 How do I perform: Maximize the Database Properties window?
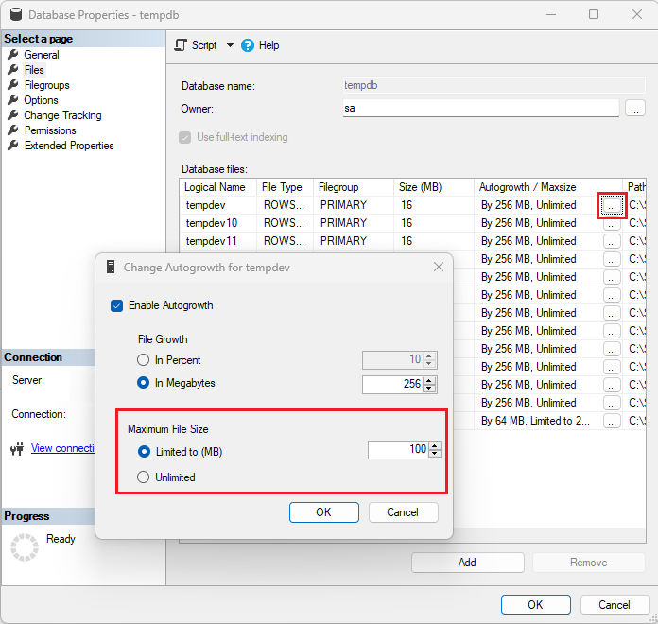pyautogui.click(x=594, y=14)
